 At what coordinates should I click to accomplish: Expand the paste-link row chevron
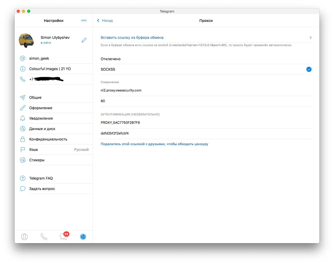tap(311, 38)
